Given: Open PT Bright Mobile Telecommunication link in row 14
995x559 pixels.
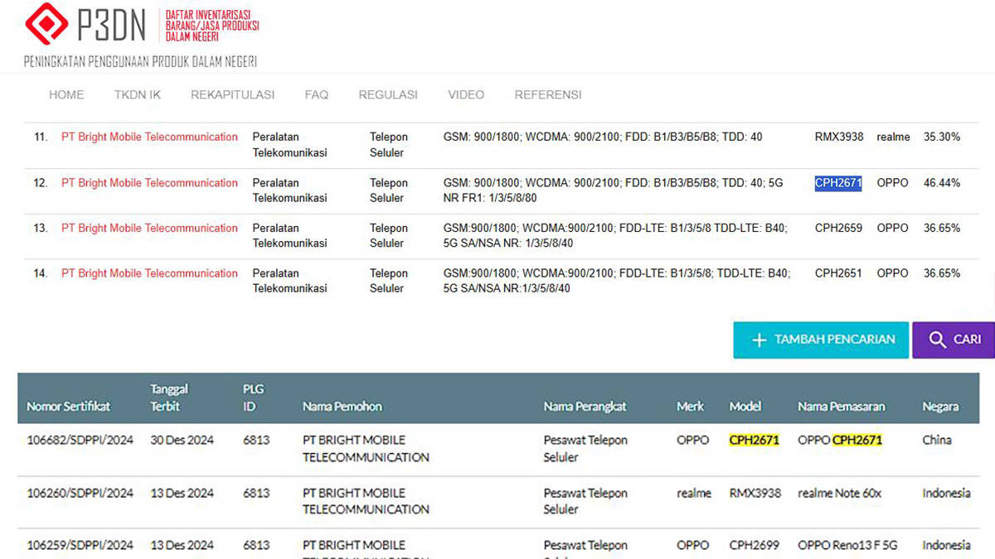Looking at the screenshot, I should point(149,273).
